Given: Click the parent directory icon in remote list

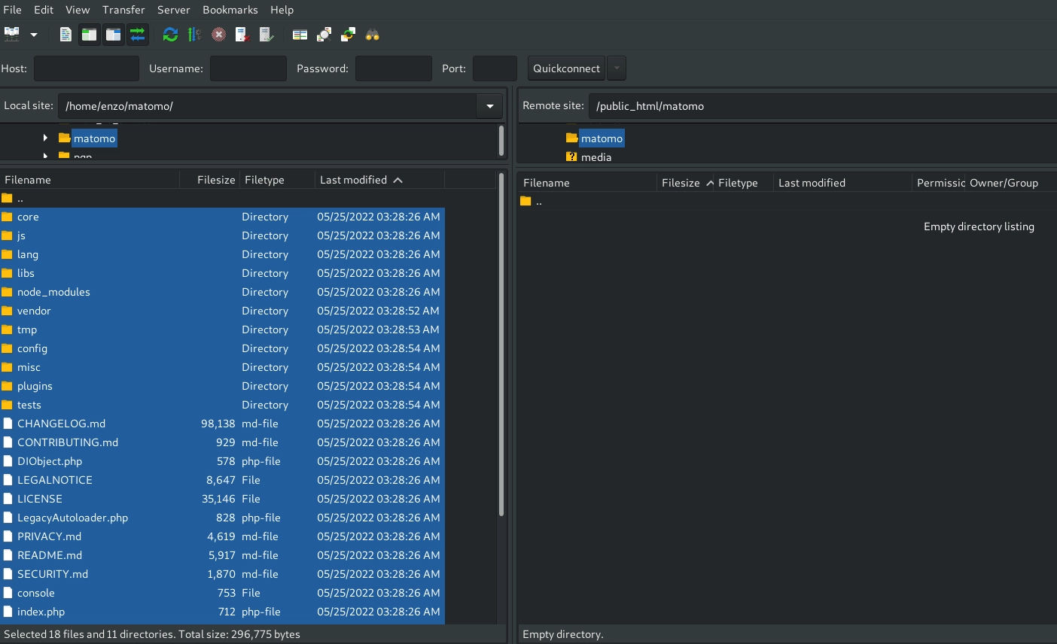Looking at the screenshot, I should coord(525,201).
